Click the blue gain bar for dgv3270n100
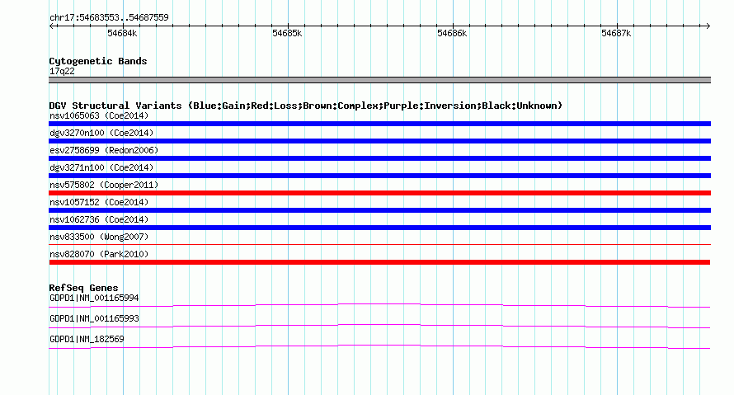This screenshot has height=395, width=734. pos(379,141)
